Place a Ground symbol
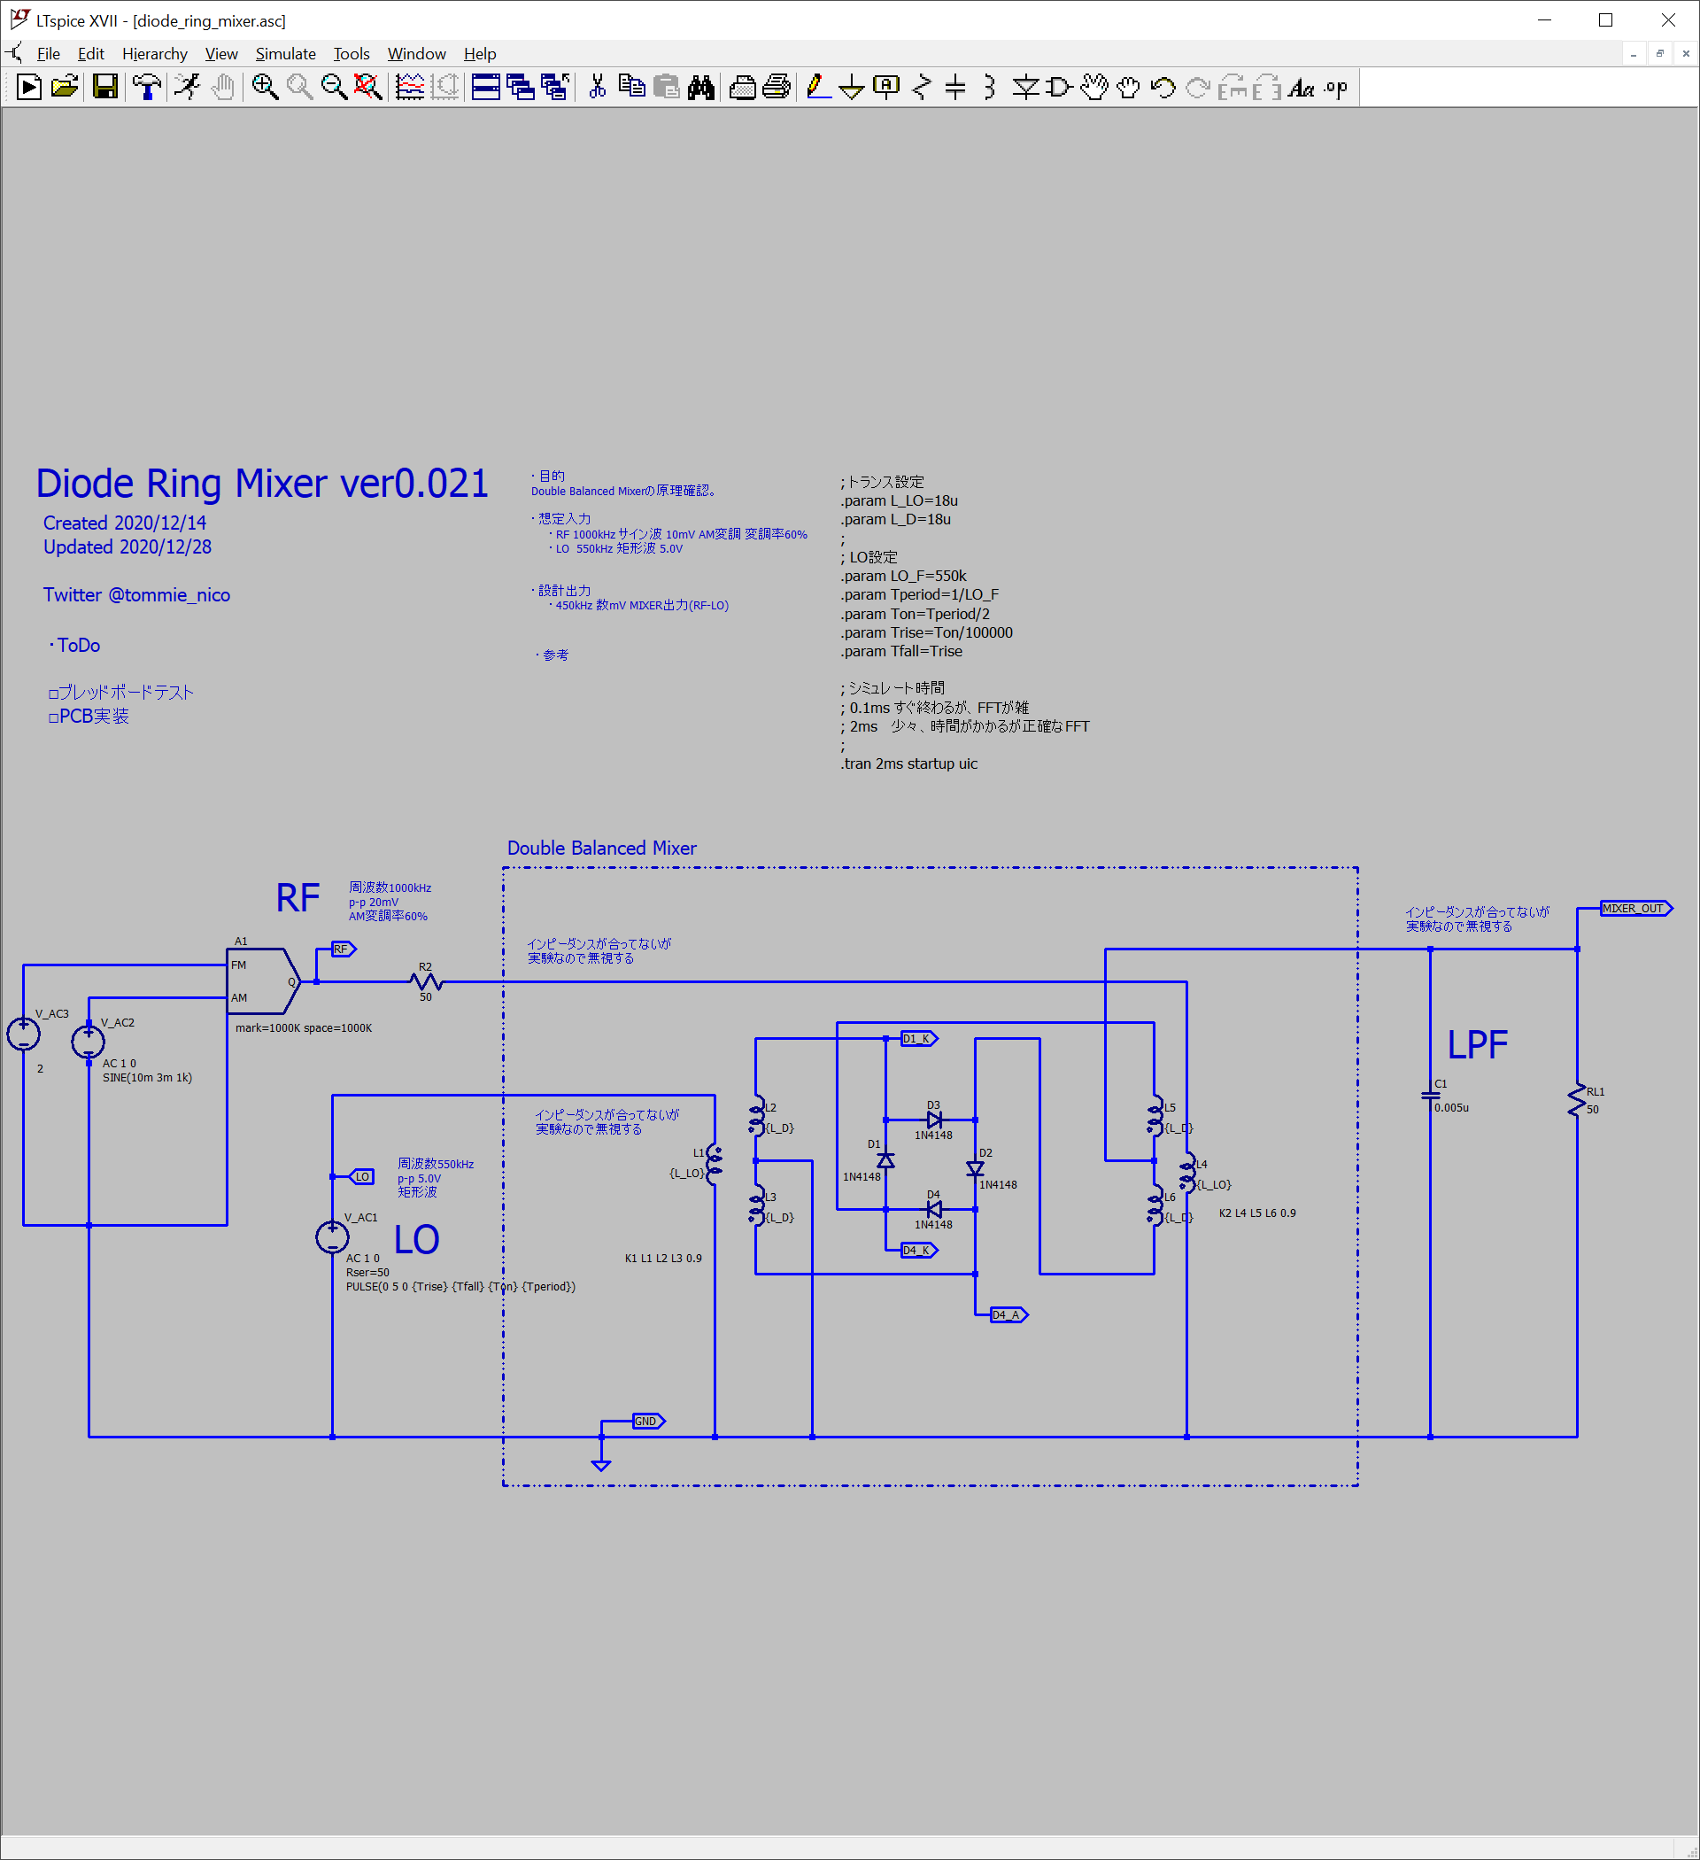 coord(852,88)
